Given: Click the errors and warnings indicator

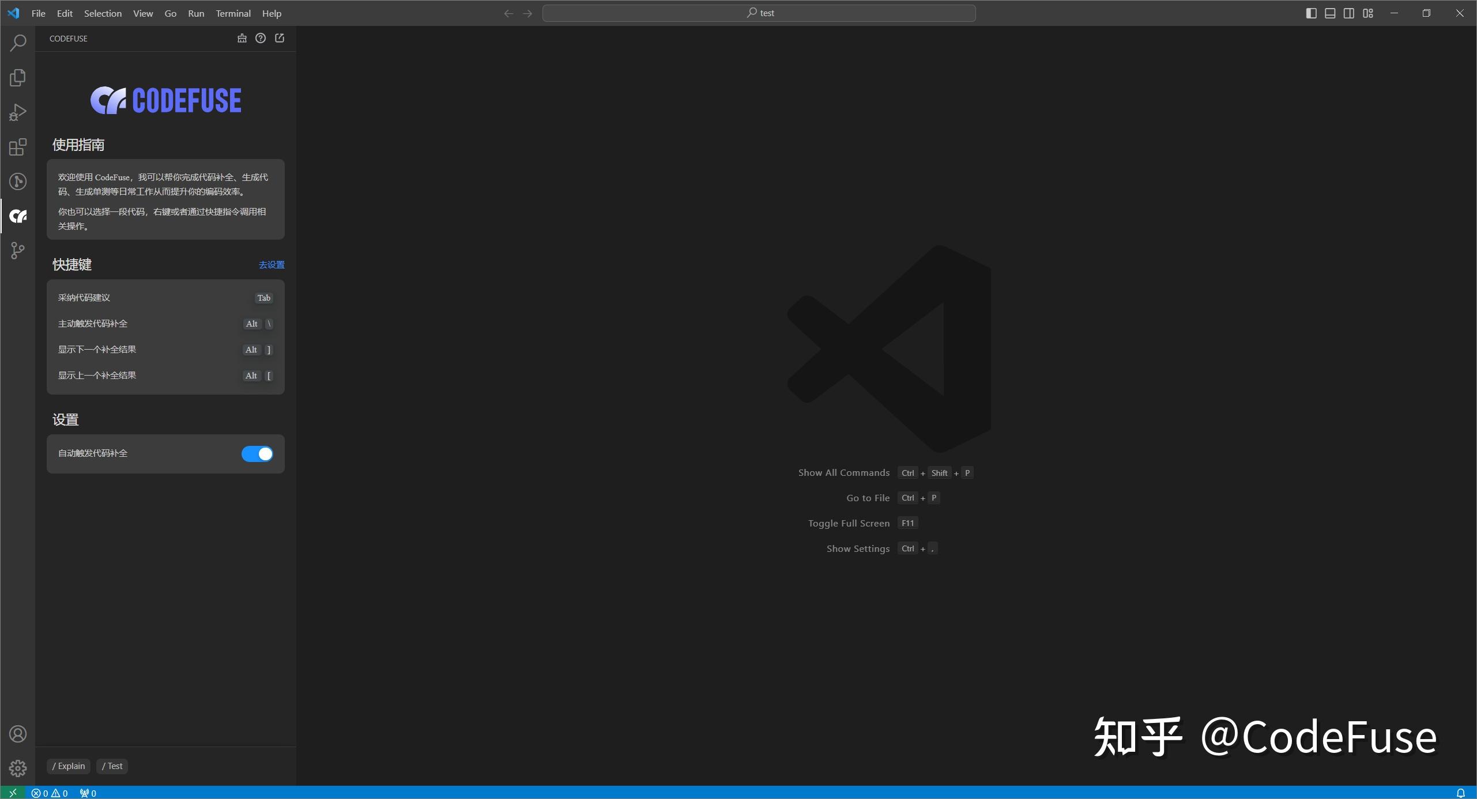Looking at the screenshot, I should [51, 793].
